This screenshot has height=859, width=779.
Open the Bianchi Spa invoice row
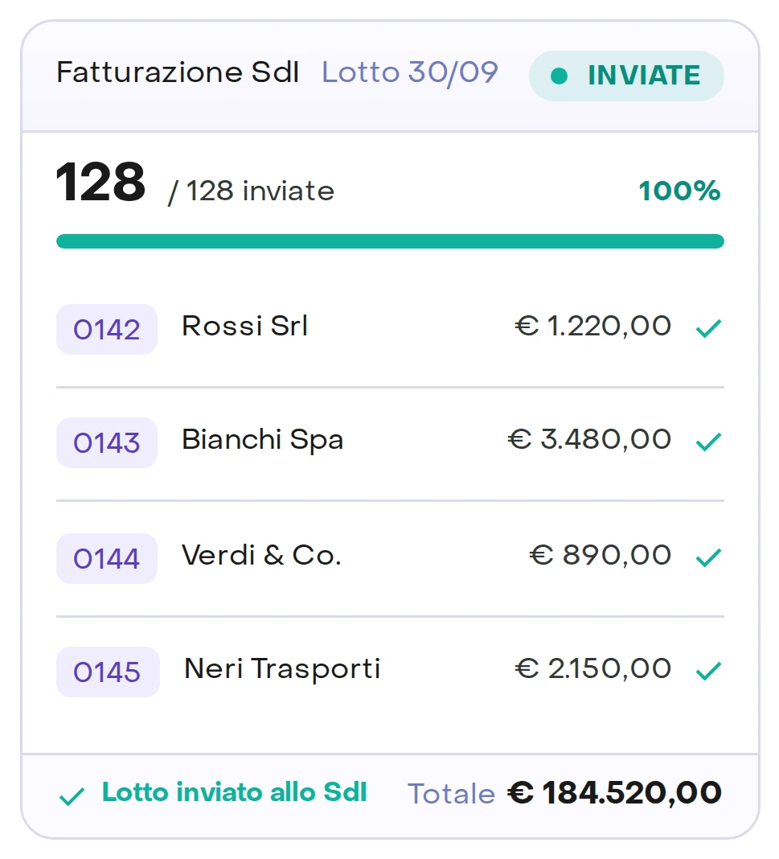pos(391,442)
